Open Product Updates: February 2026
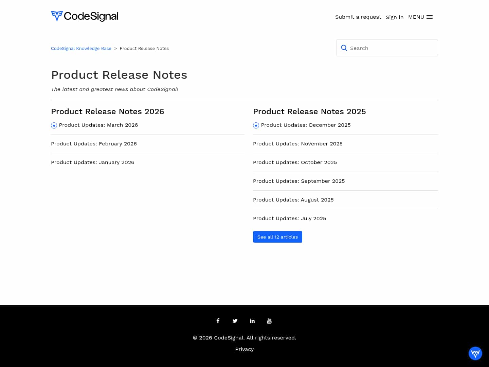The height and width of the screenshot is (367, 489). (x=94, y=144)
